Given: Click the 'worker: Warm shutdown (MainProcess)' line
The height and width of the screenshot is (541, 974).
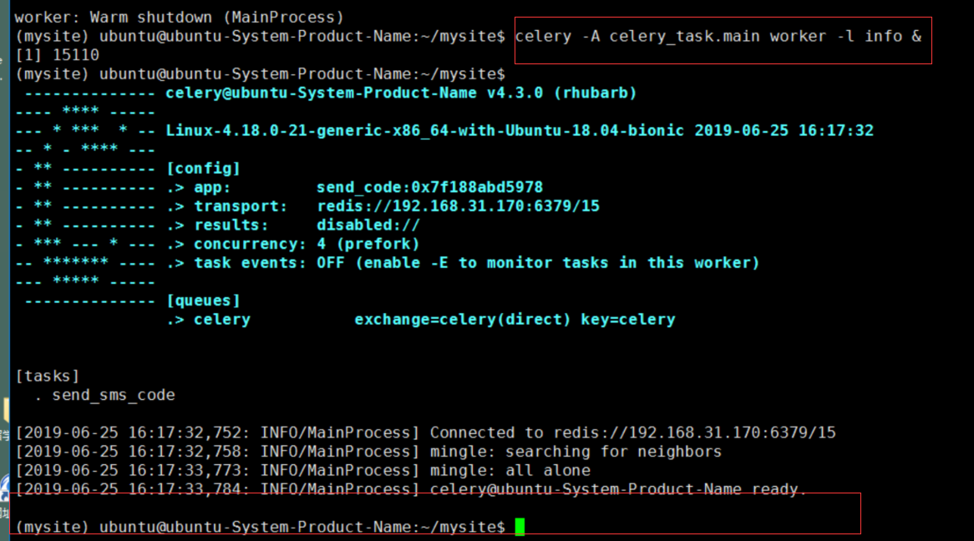Looking at the screenshot, I should (179, 18).
